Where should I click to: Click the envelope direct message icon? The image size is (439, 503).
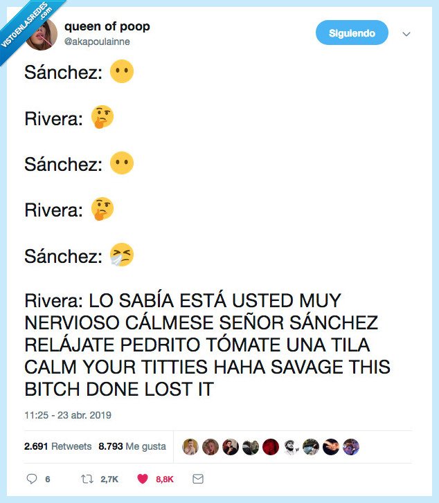(197, 479)
